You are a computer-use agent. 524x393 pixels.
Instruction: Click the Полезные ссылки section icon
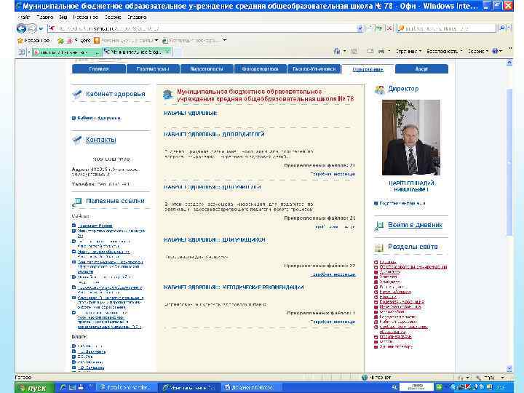tap(77, 202)
